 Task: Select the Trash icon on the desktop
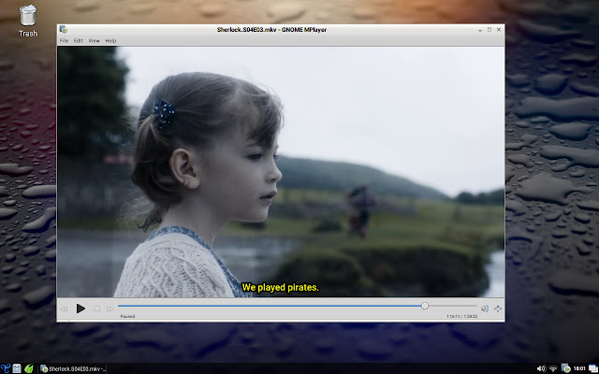tap(28, 21)
